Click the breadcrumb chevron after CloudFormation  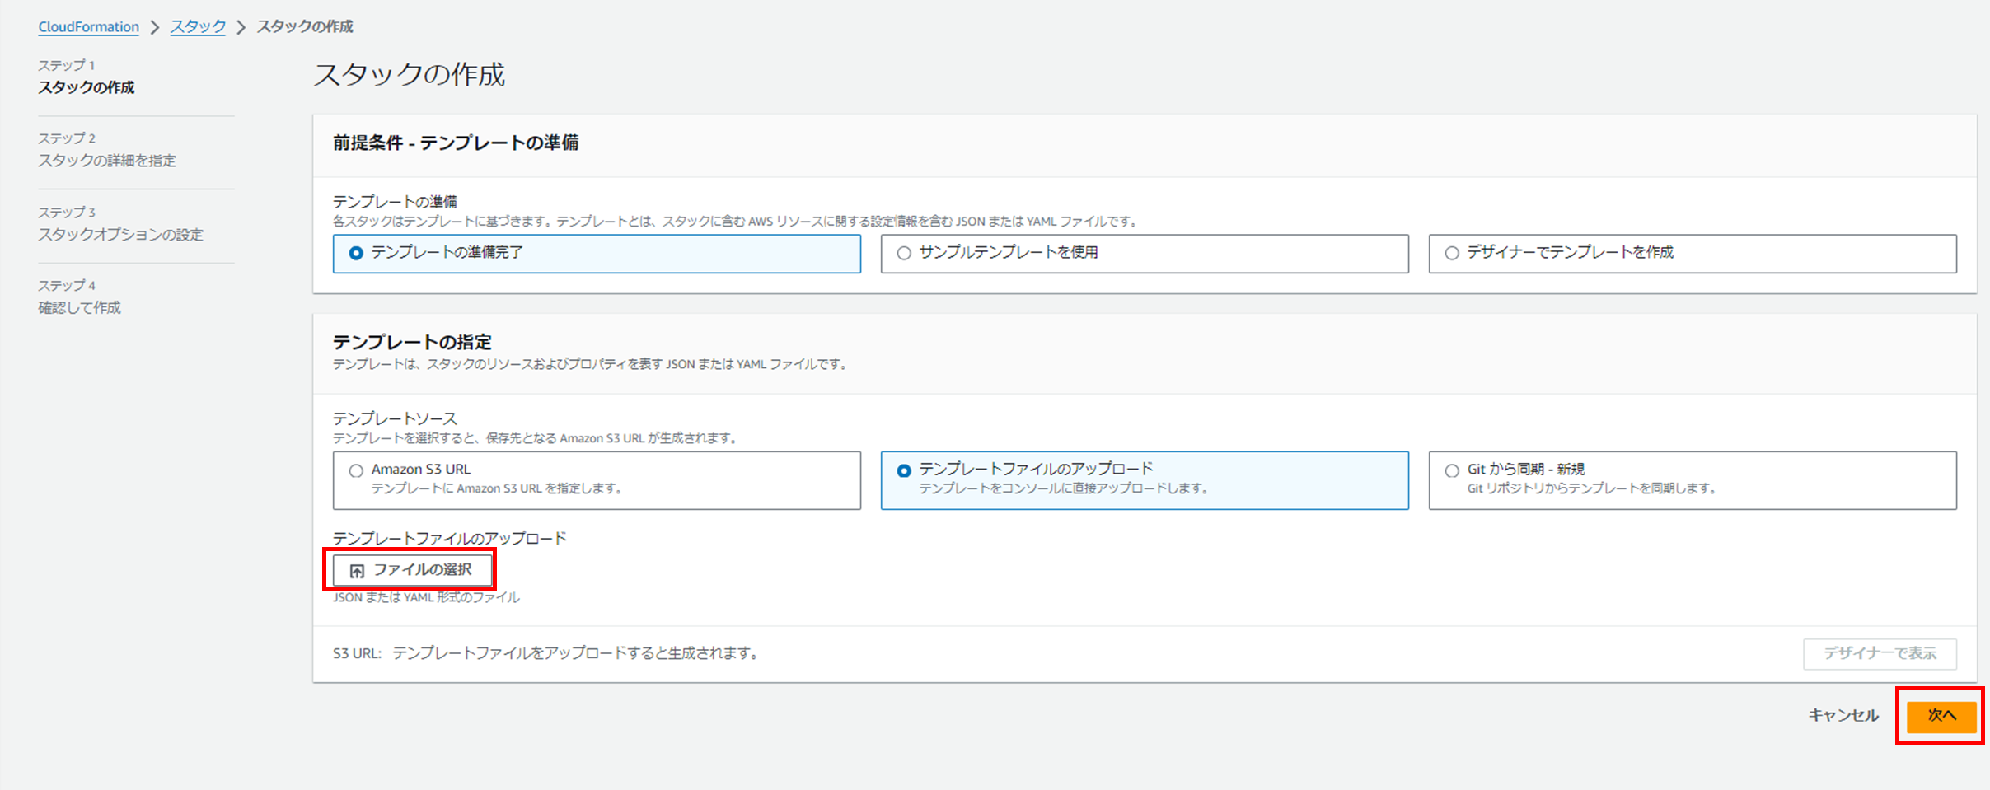155,27
